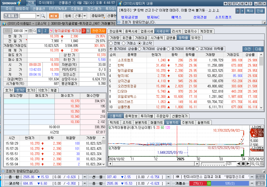The width and height of the screenshot is (267, 187).
Task: Select the 전체 market radio button
Action: pos(111,43)
